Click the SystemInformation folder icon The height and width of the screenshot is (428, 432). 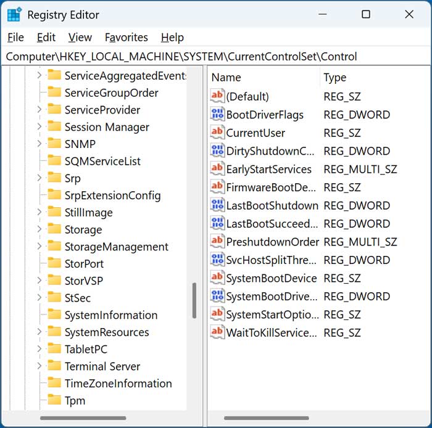[54, 314]
